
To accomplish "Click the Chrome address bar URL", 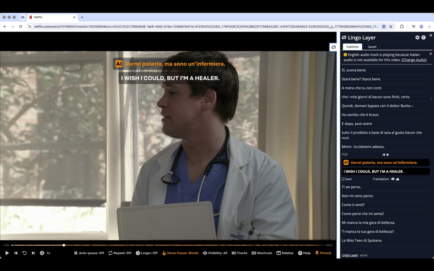I will 206,26.
